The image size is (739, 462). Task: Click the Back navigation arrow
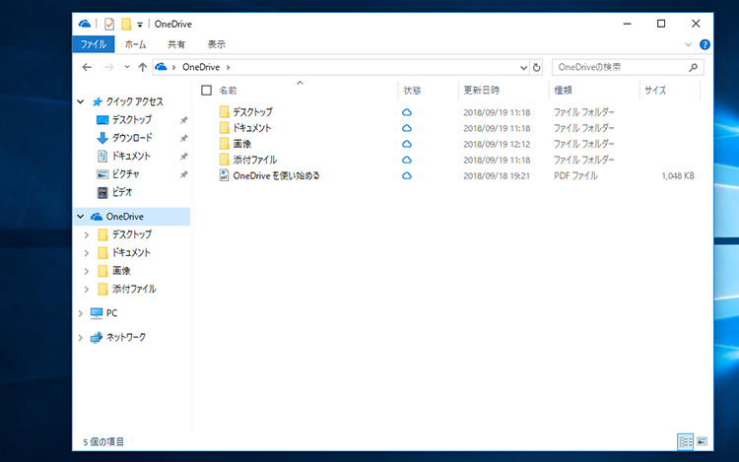click(87, 68)
